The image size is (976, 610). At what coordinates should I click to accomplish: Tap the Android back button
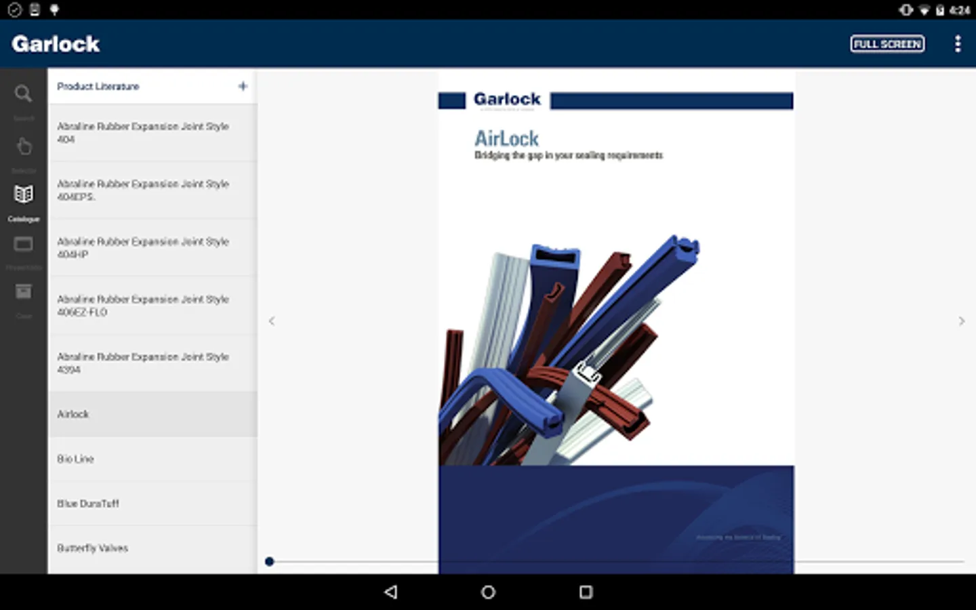click(x=391, y=592)
